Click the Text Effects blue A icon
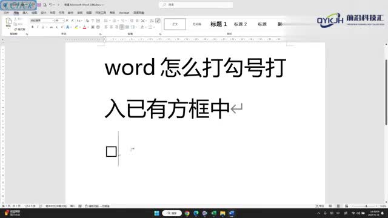388x218 pixels. 67,27
